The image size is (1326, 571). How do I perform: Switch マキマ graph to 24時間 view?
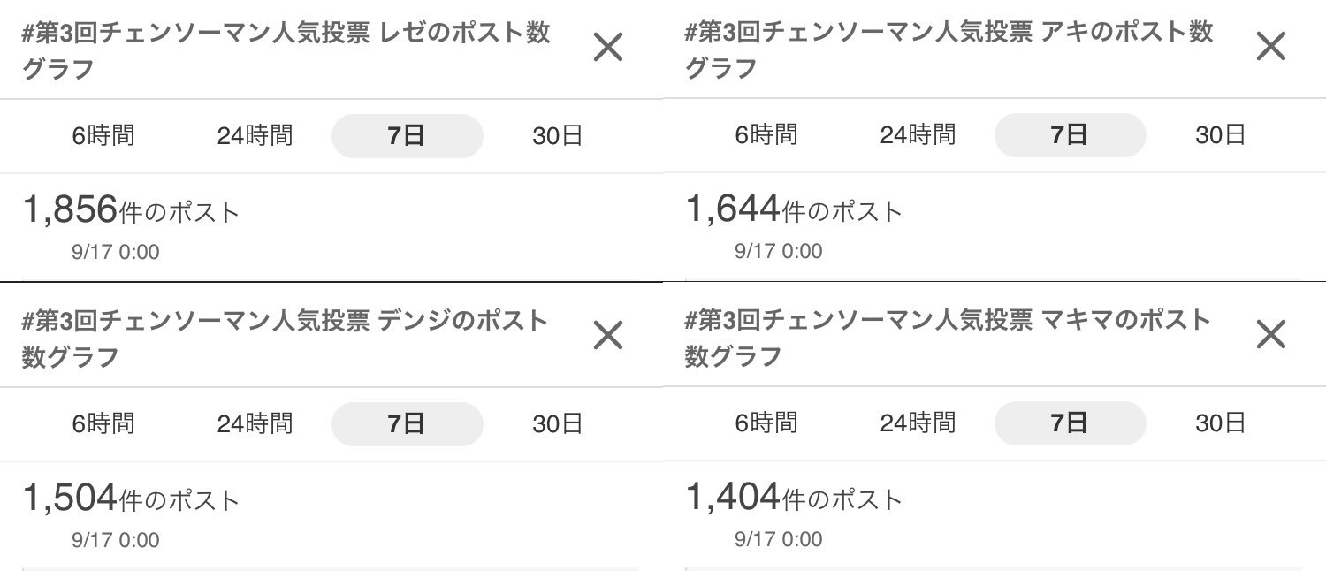[x=918, y=423]
